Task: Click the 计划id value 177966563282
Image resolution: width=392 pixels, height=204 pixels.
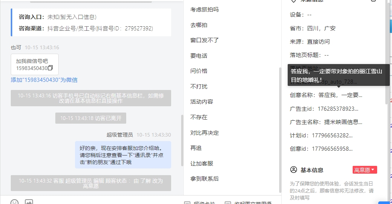Action: coord(332,136)
